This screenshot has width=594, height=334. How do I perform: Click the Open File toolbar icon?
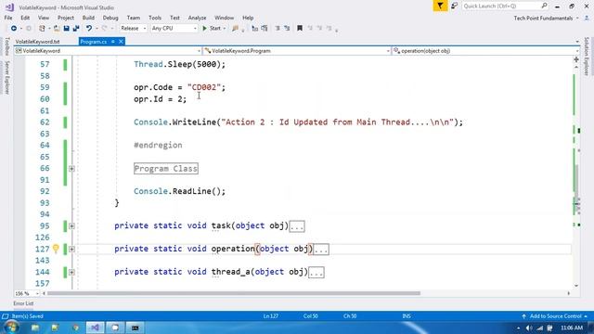(57, 29)
